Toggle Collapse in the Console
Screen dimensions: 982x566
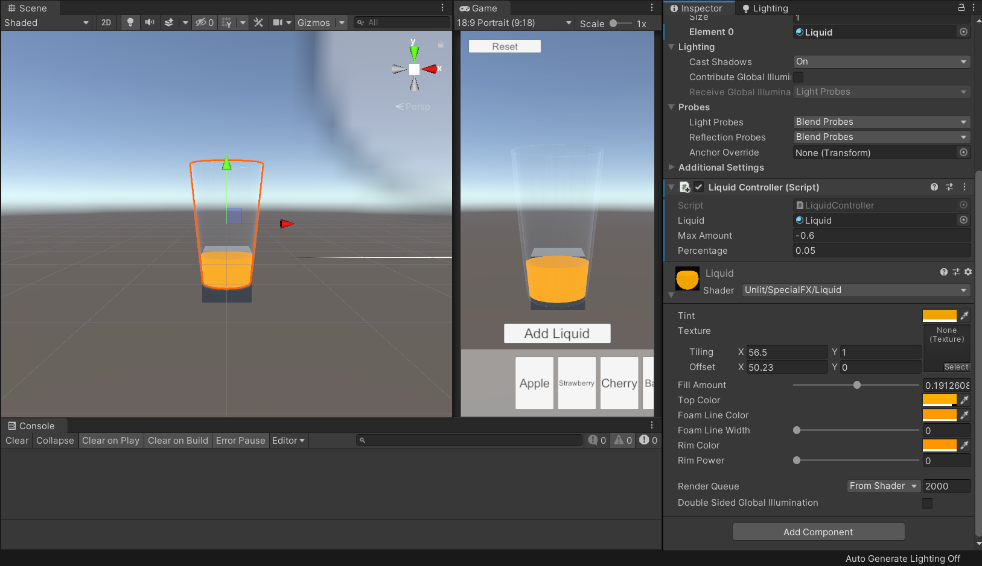(x=55, y=440)
